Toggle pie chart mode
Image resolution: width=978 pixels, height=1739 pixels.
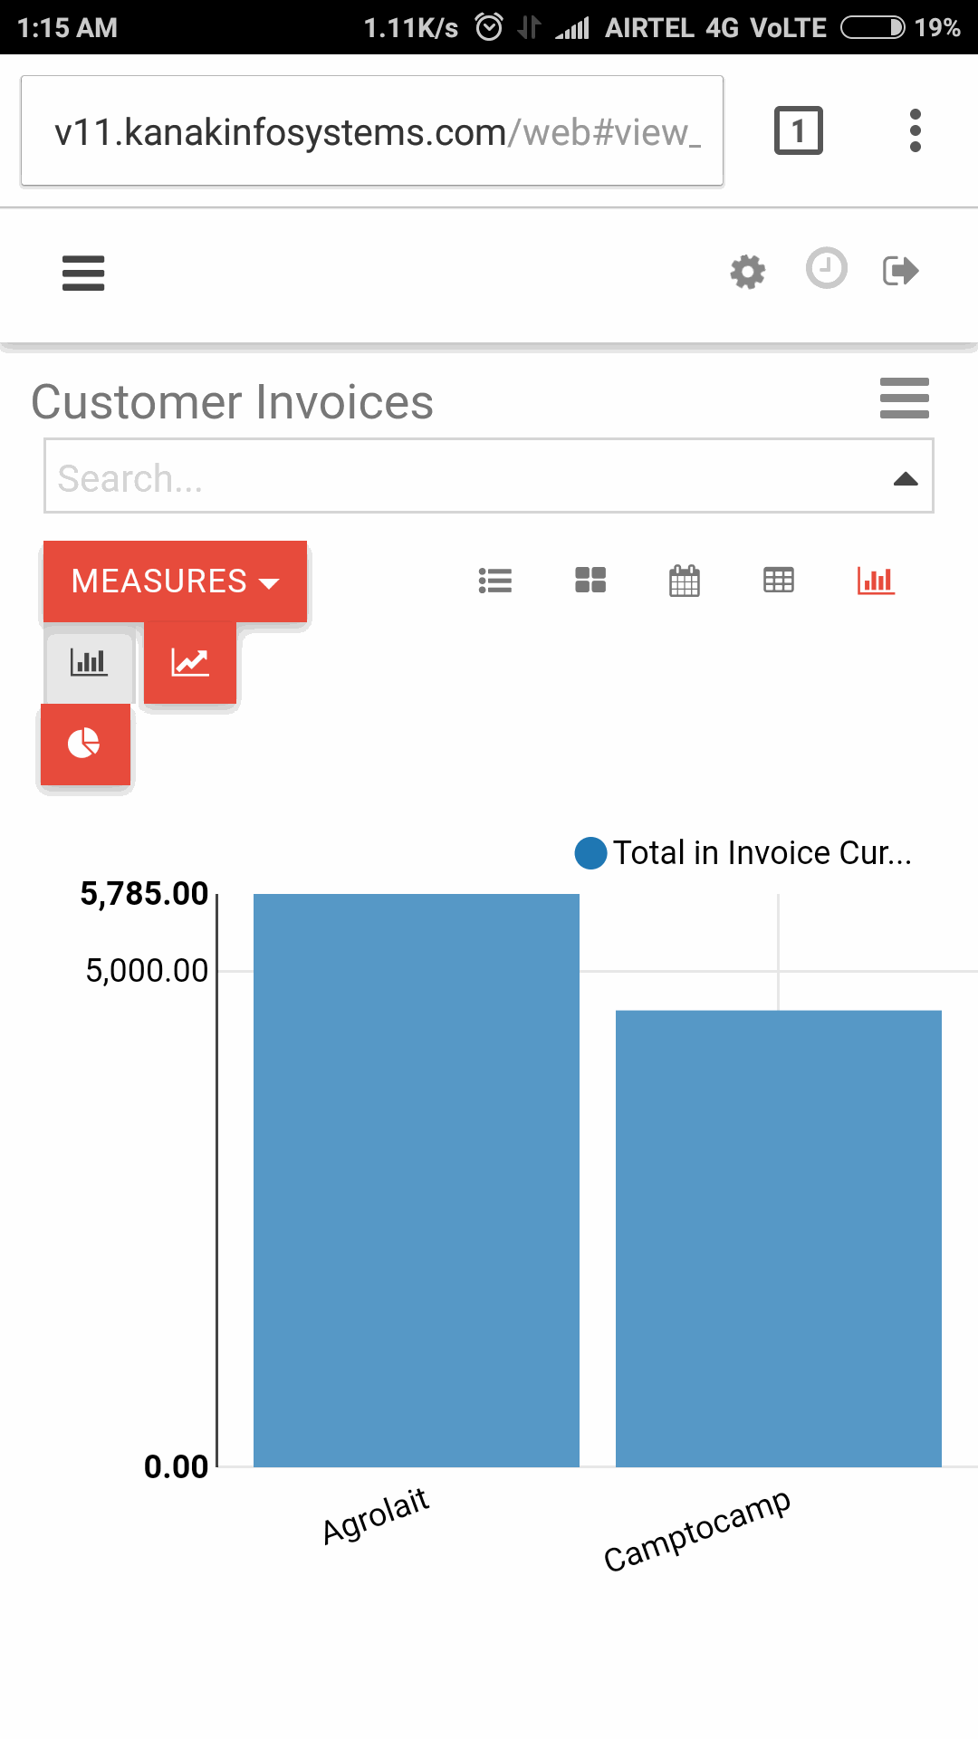(85, 745)
